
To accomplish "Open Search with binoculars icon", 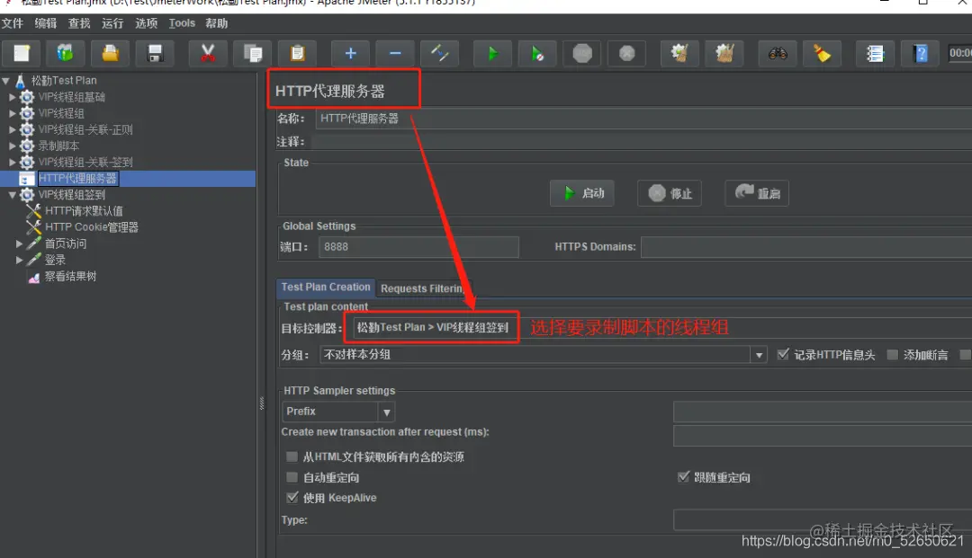I will [x=778, y=54].
